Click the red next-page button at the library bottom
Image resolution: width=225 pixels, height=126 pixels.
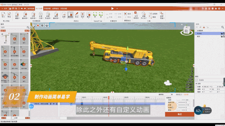[27, 118]
